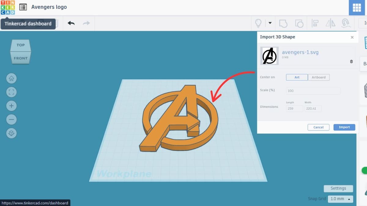The image size is (367, 206).
Task: Confirm with the Import button
Action: (x=344, y=127)
